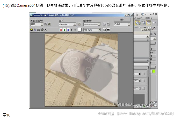Click the value field showing 100
The width and height of the screenshot is (181, 118).
tap(136, 81)
